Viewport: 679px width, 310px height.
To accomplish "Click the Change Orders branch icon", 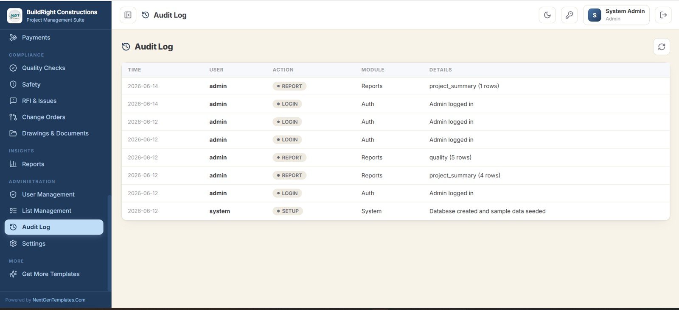I will (x=13, y=117).
